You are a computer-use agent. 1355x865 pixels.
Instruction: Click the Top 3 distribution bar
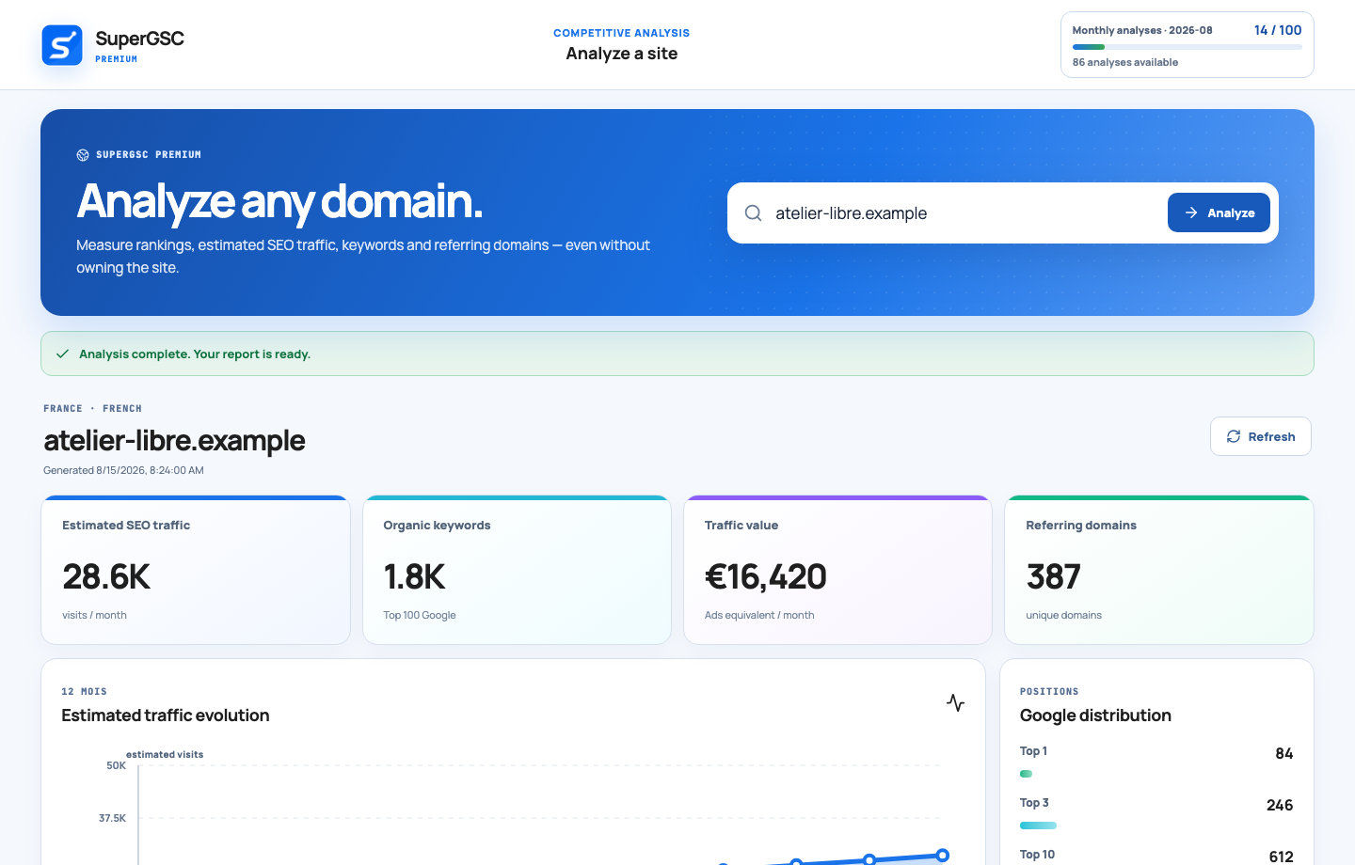[1038, 826]
